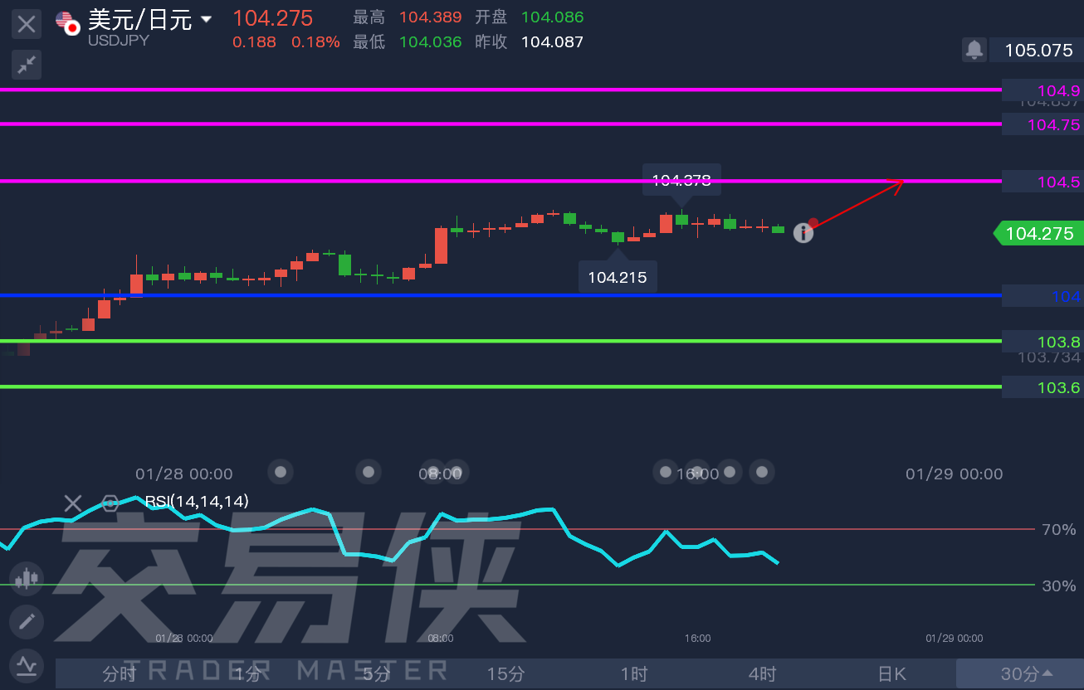
Task: Click the 0.18% change percentage
Action: pos(315,41)
